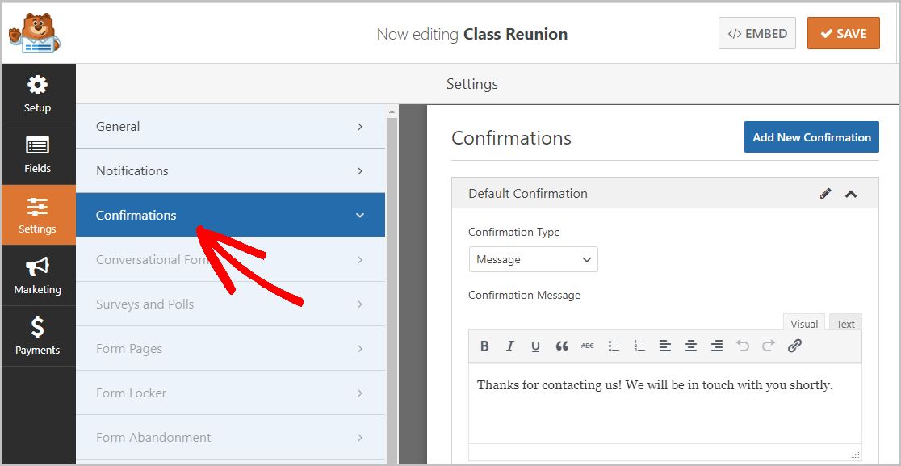Click the Confirmation Message label
This screenshot has height=466, width=901.
[x=524, y=295]
